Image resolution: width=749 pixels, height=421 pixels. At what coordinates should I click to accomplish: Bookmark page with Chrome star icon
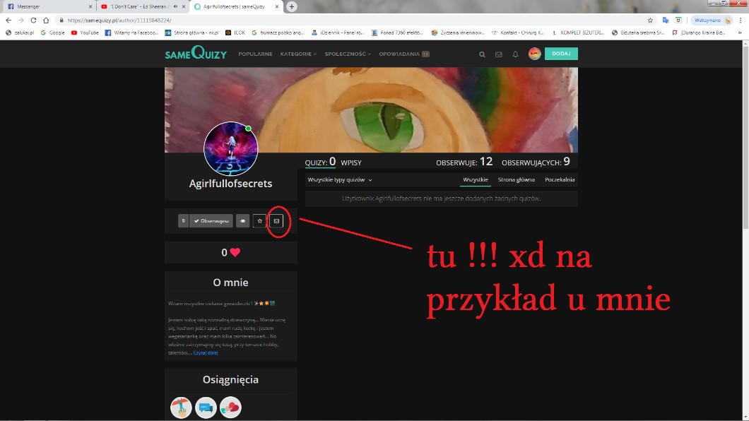point(650,20)
